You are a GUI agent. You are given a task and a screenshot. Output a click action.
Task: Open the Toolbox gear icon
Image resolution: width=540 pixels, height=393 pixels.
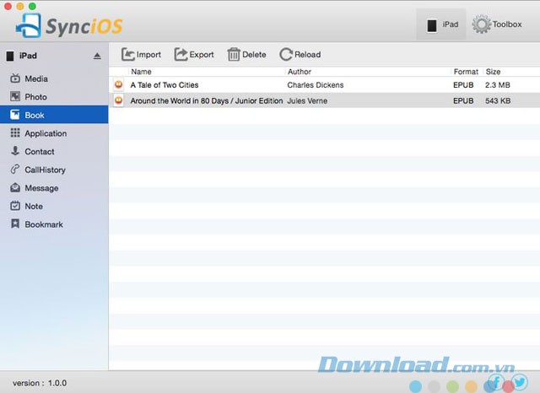482,25
